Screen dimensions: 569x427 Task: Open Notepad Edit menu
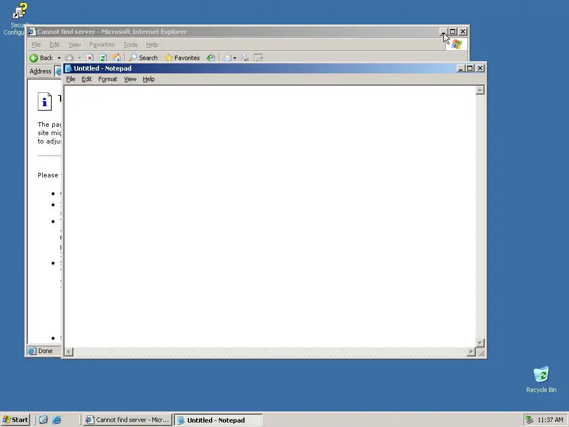click(87, 79)
